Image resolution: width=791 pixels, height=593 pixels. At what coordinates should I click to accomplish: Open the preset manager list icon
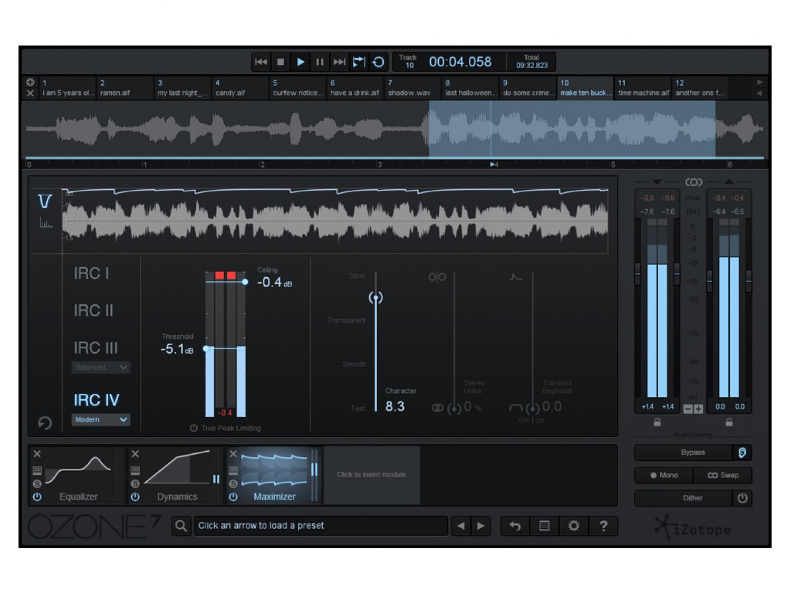click(544, 526)
